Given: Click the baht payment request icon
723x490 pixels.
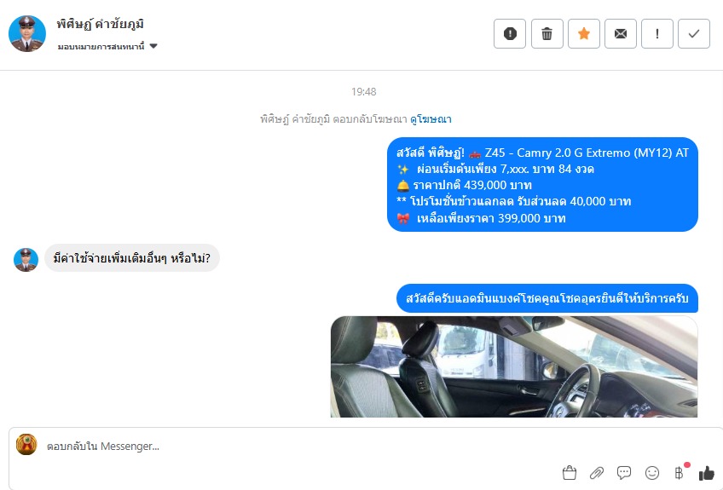Looking at the screenshot, I should coord(679,472).
